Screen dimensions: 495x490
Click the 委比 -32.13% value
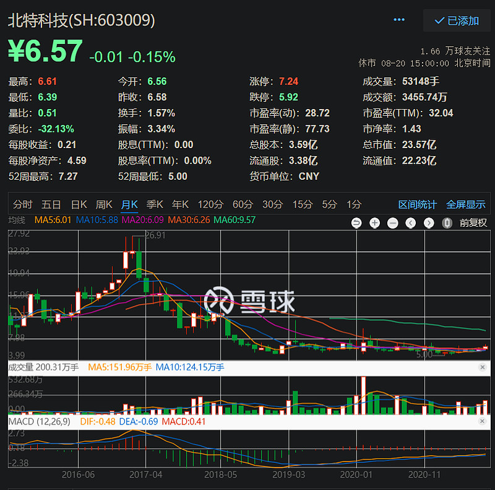pyautogui.click(x=56, y=129)
